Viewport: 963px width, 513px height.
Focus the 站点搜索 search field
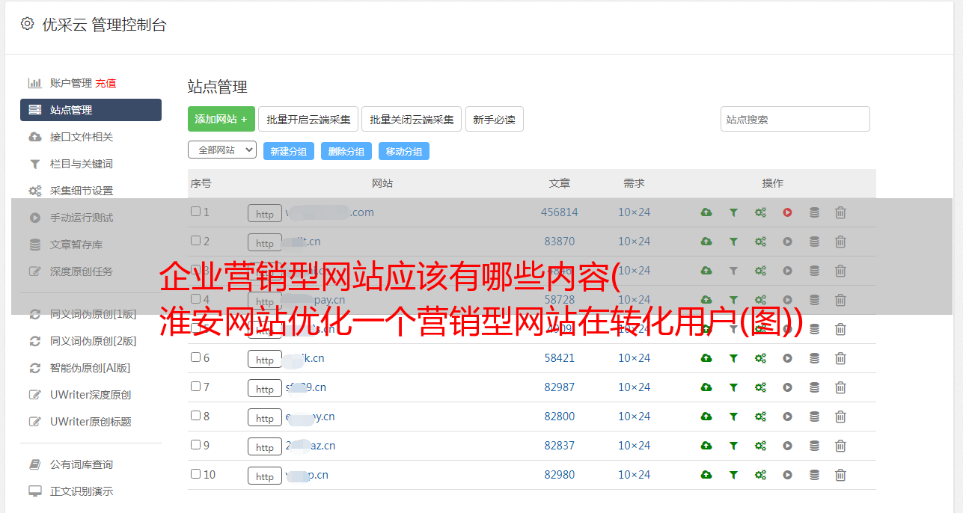click(x=795, y=119)
